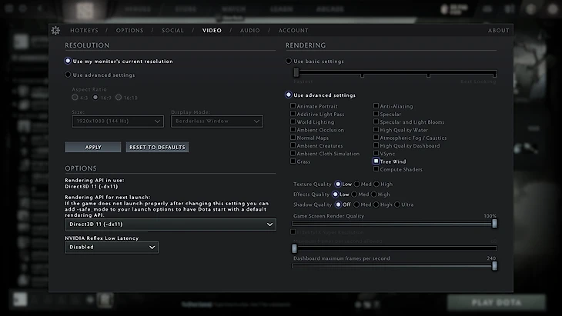This screenshot has width=562, height=316.
Task: Click the Game Screen Render Quality slider
Action: [394, 224]
